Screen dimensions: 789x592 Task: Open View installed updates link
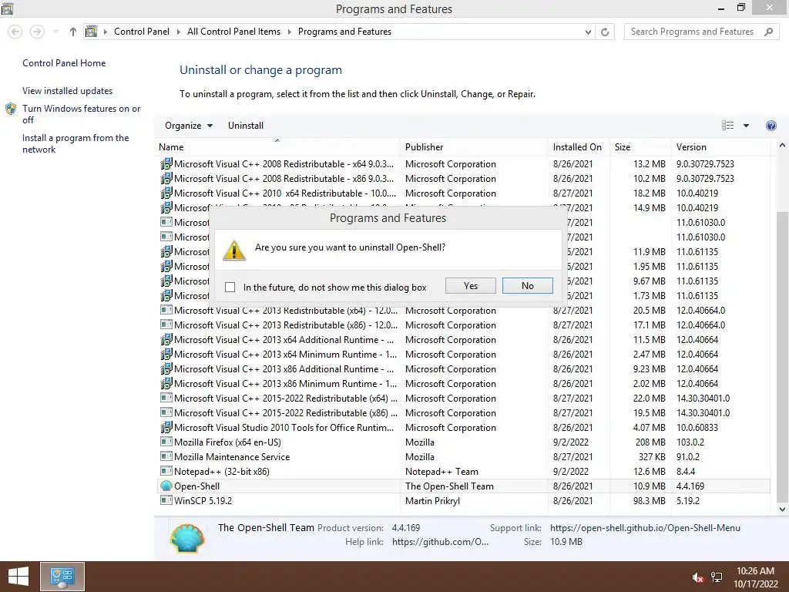(x=68, y=91)
